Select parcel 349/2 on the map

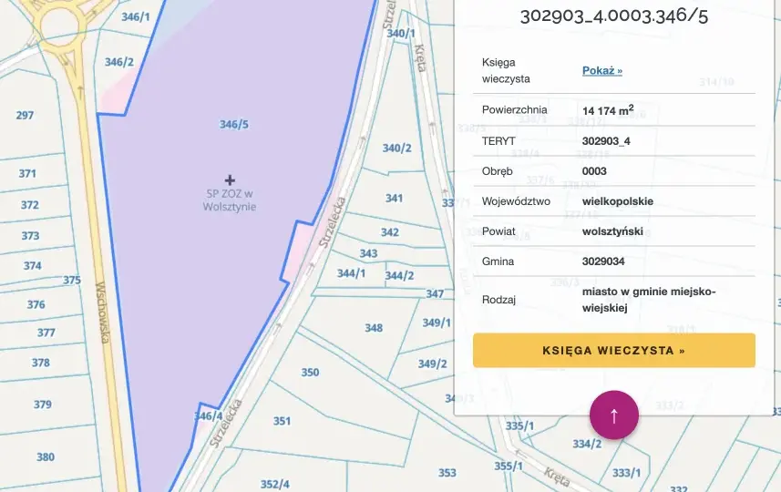pyautogui.click(x=432, y=364)
